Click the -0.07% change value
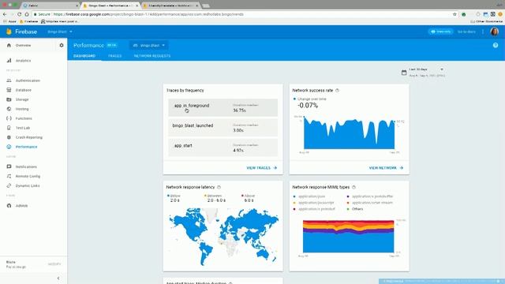Screen dimensions: 505x284 (308, 105)
